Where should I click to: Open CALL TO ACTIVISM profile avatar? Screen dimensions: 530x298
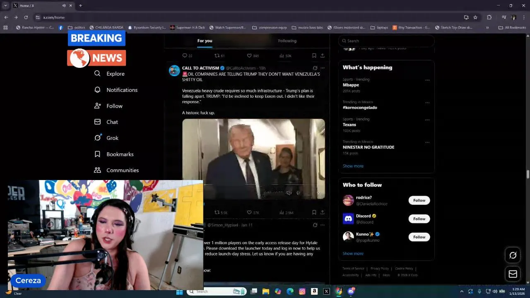174,70
